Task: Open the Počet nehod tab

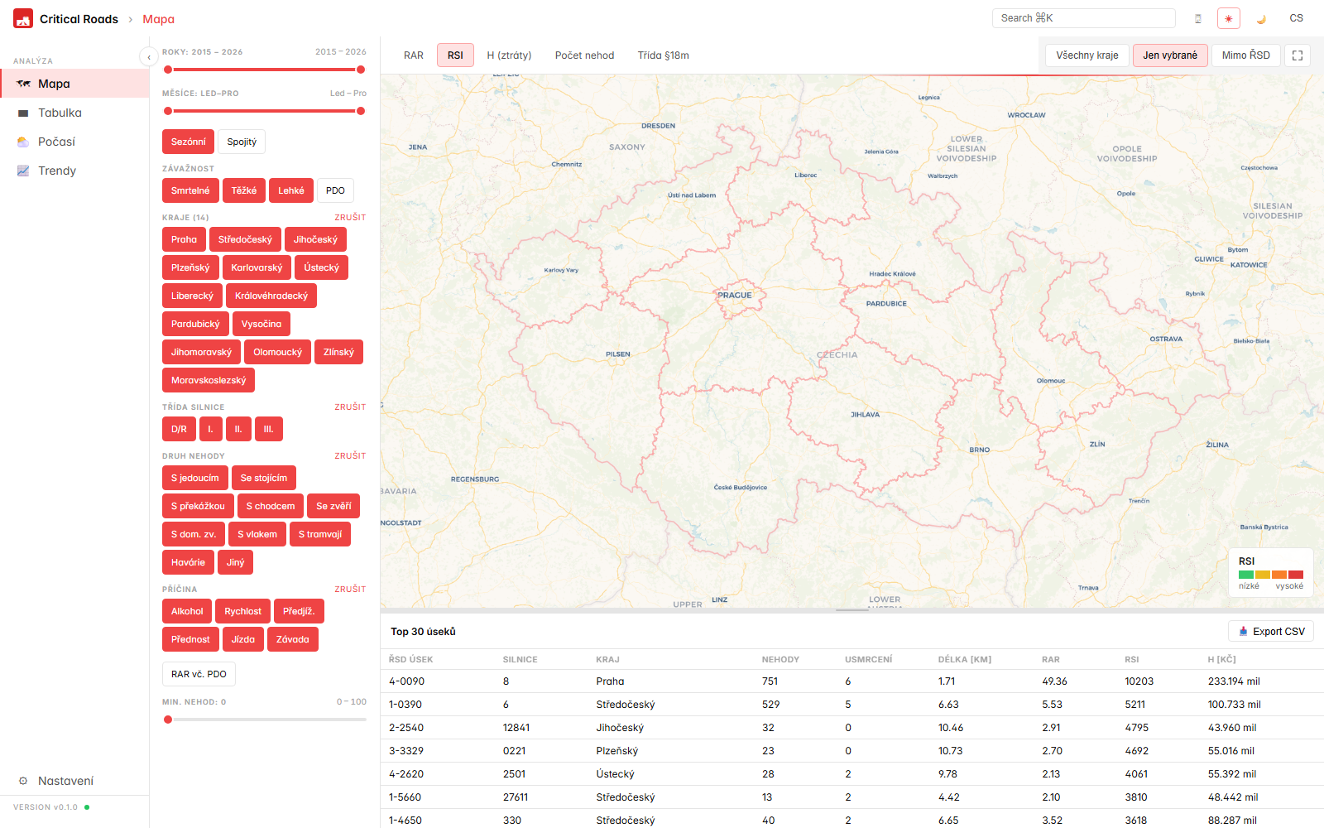Action: pos(584,55)
